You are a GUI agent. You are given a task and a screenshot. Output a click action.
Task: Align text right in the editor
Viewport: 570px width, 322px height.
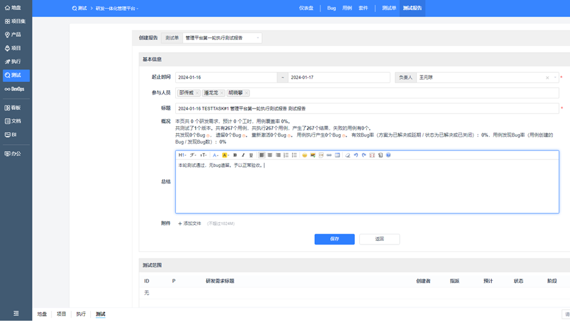click(x=278, y=155)
